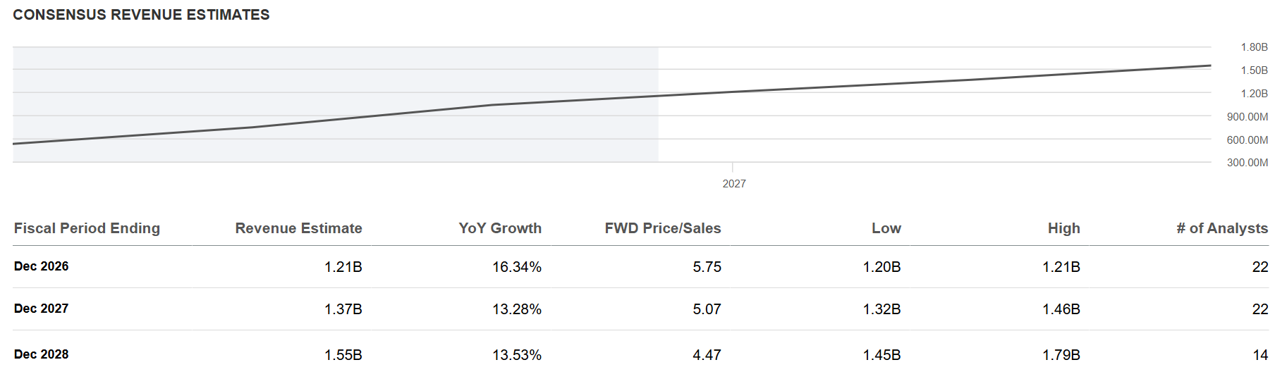Click the Low column header
The image size is (1287, 379).
coord(886,228)
